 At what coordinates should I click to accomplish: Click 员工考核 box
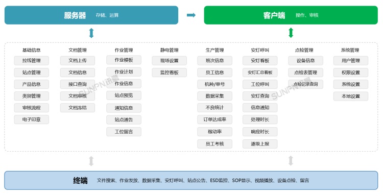[214, 144]
